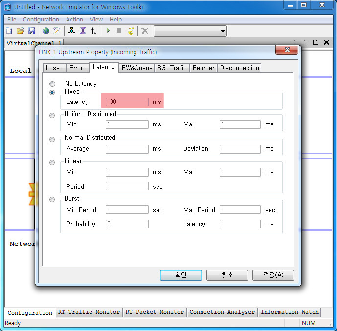
Task: Close the VirtualChannel tab with X
Action: 326,42
